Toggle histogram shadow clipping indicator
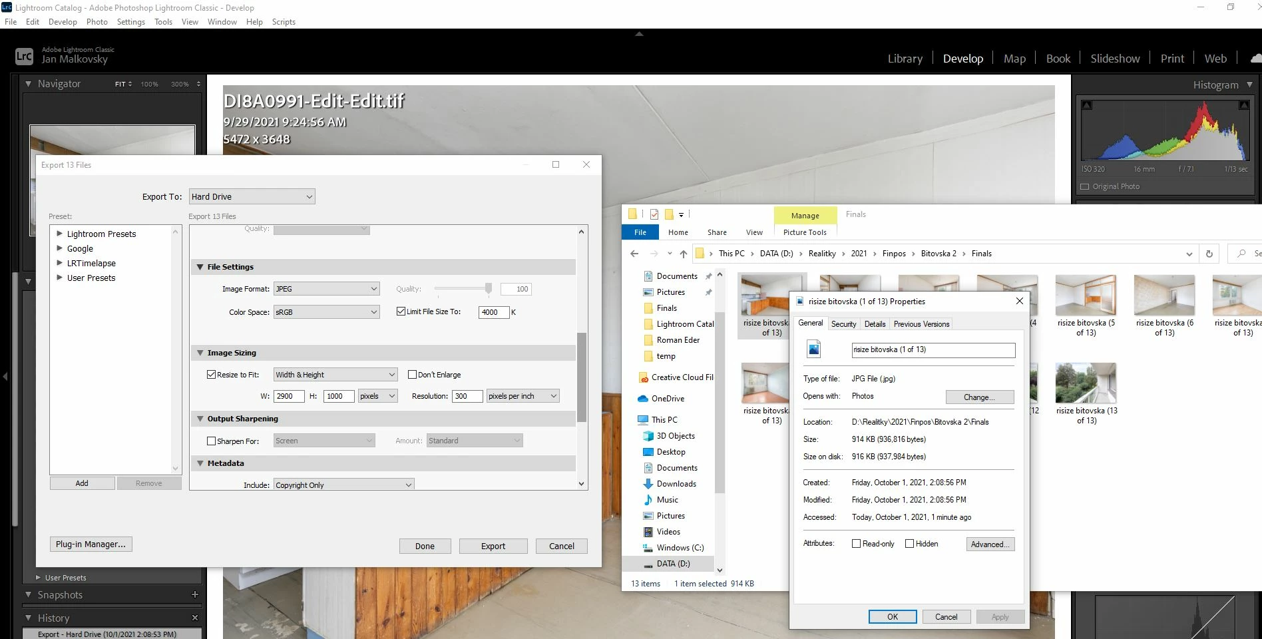This screenshot has width=1262, height=639. click(1087, 105)
